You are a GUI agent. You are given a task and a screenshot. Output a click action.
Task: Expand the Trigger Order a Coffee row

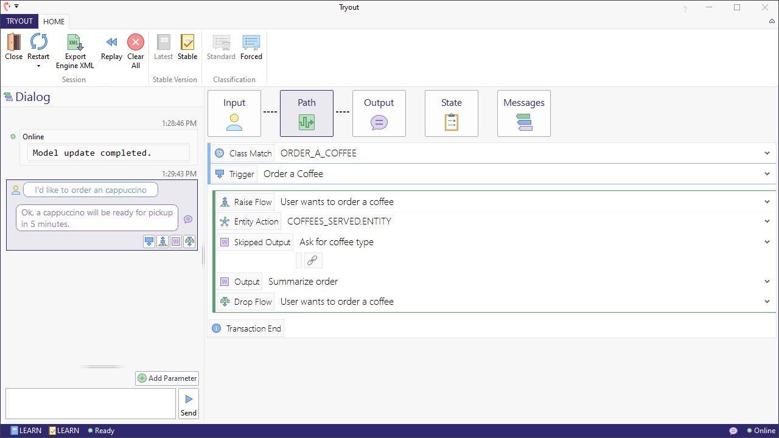pyautogui.click(x=767, y=174)
